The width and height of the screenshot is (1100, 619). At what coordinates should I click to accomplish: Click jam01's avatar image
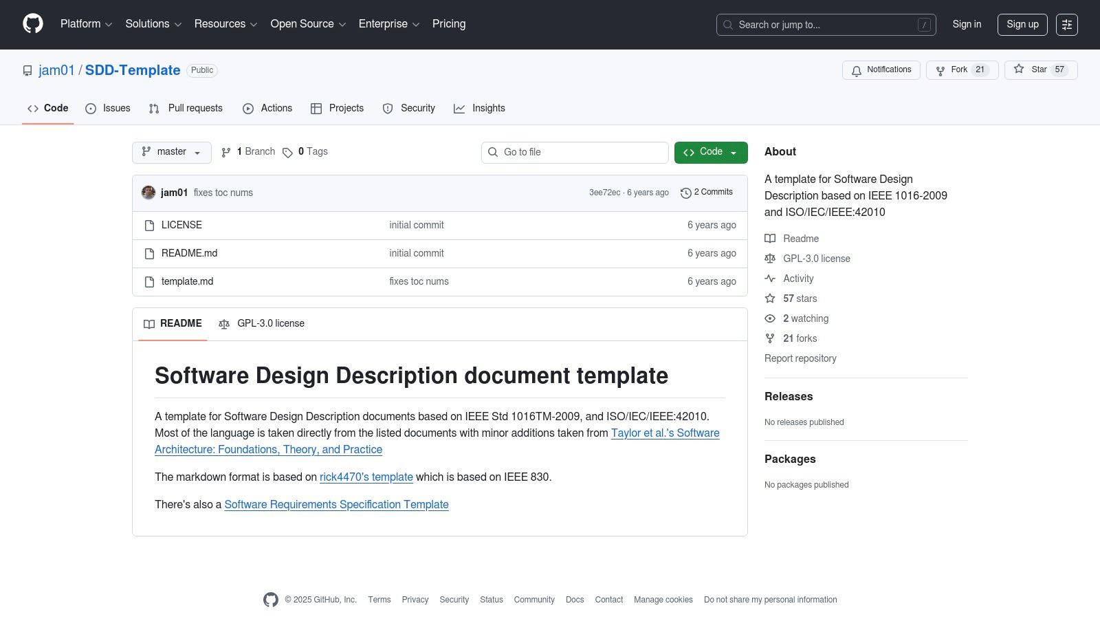[148, 193]
